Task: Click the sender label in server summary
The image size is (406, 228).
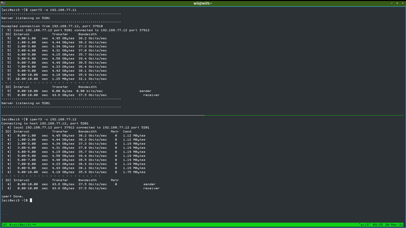Action: click(145, 91)
